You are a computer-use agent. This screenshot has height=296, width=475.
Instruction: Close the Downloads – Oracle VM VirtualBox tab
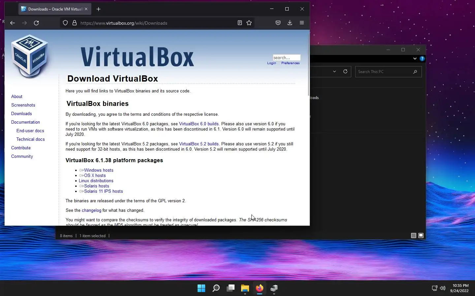coord(86,9)
